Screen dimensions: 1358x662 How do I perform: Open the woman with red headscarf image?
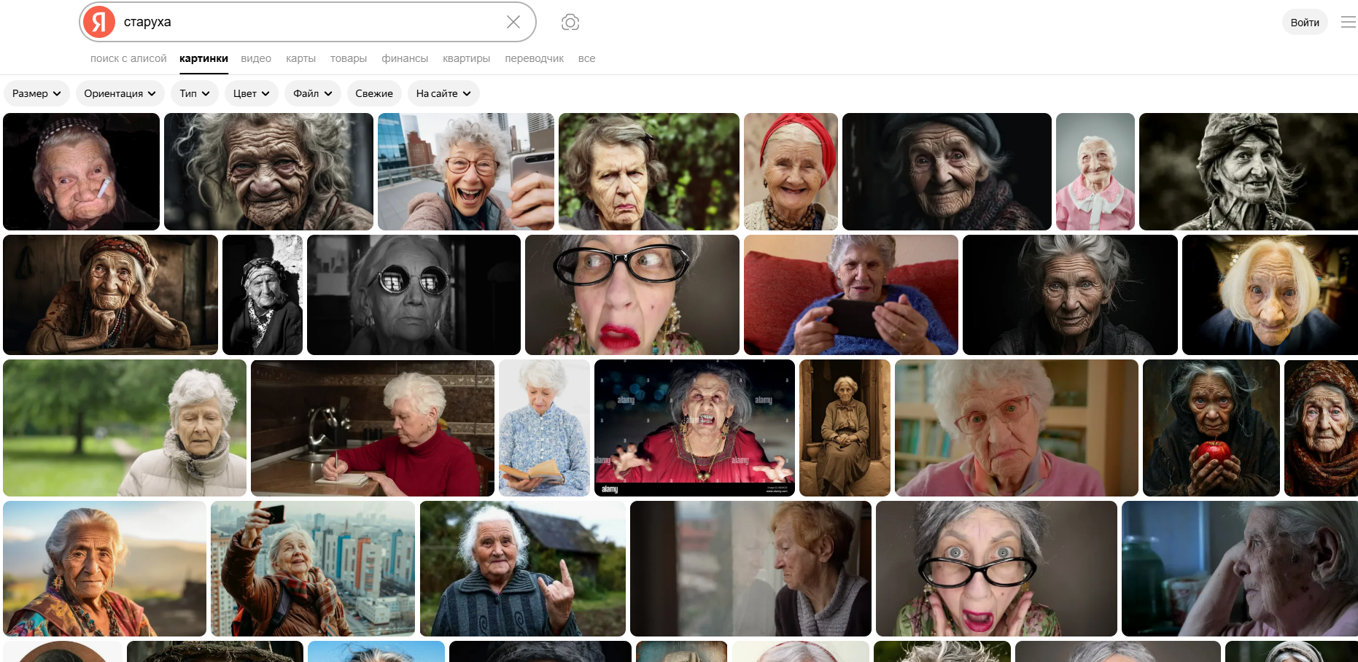tap(791, 171)
